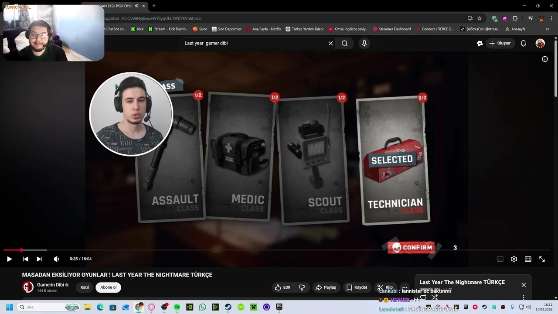Join channel via Katıl button

coord(85,287)
